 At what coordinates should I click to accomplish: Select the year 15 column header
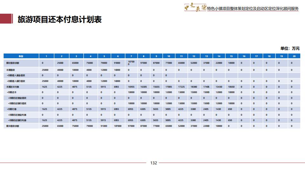click(232, 56)
